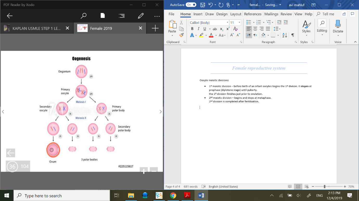Toggle the AutoSave switch off
Image resolution: width=359 pixels, height=201 pixels.
point(191,5)
